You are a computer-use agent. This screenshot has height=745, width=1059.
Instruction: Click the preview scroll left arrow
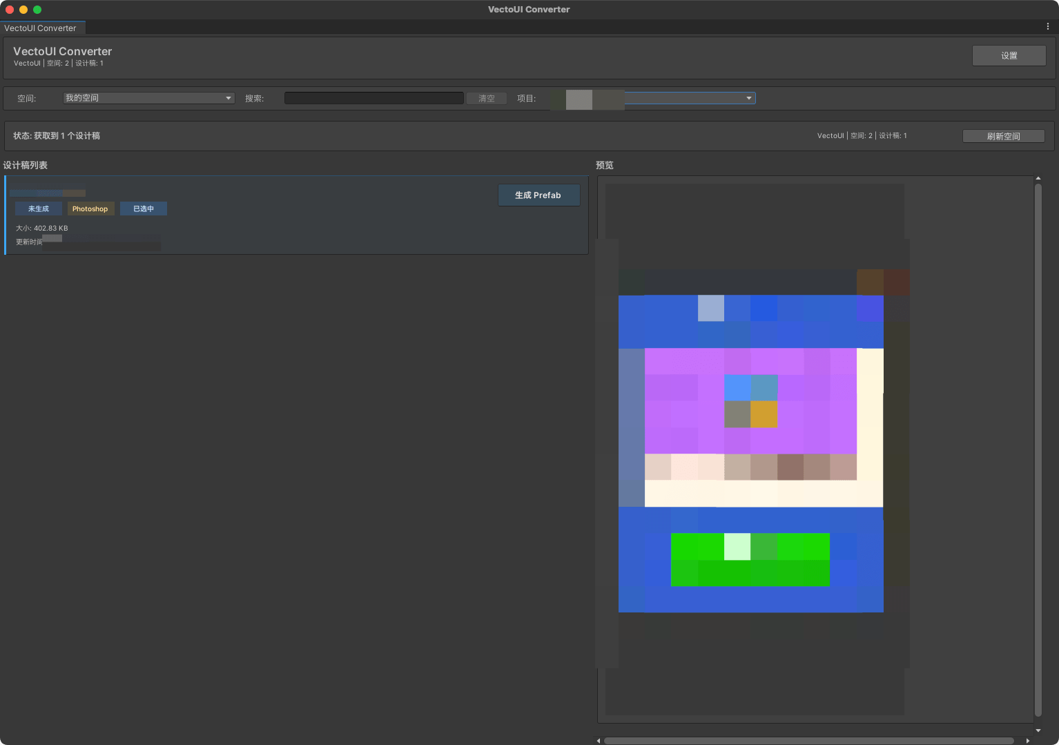coord(598,741)
